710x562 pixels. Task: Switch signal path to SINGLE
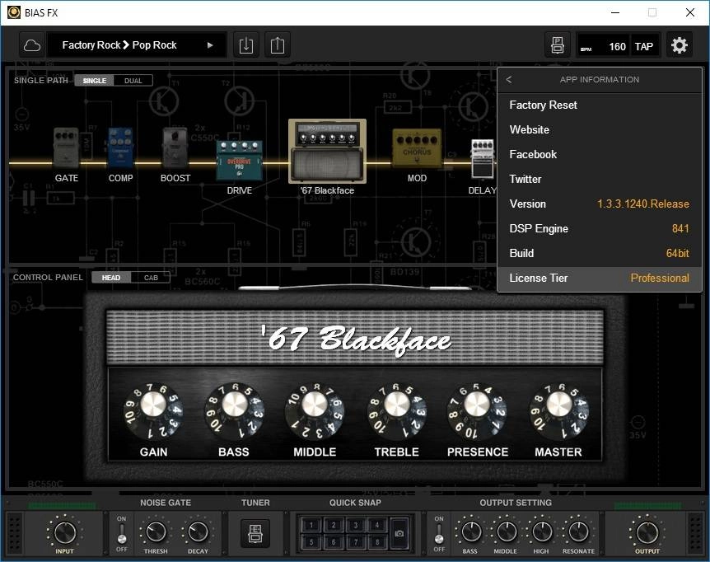click(x=95, y=81)
